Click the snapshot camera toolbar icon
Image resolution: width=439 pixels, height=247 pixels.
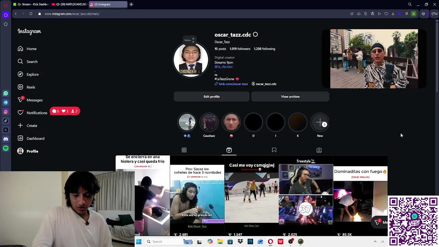click(359, 14)
